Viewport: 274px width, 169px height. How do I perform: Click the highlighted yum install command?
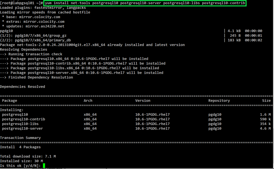pyautogui.click(x=145, y=3)
